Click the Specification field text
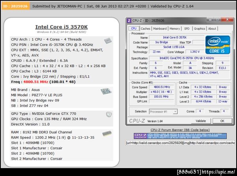This screenshot has width=237, height=176. click(189, 58)
